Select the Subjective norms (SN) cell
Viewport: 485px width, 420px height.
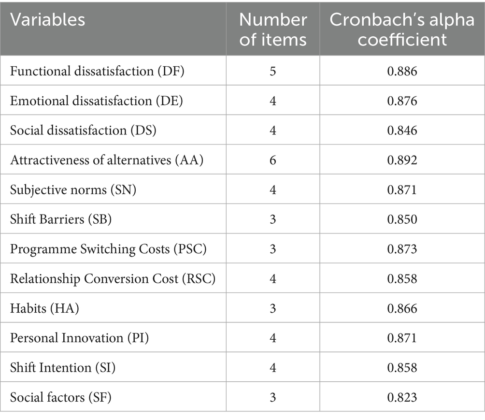tap(73, 190)
